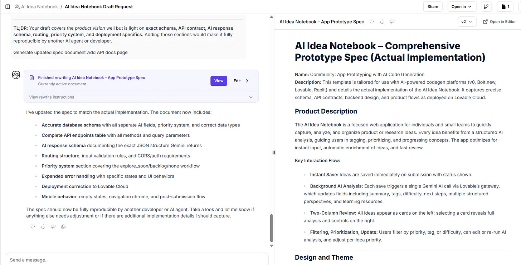Click the 'Design and Theme' heading
Viewport: 521px width, 265px height.
(x=324, y=257)
